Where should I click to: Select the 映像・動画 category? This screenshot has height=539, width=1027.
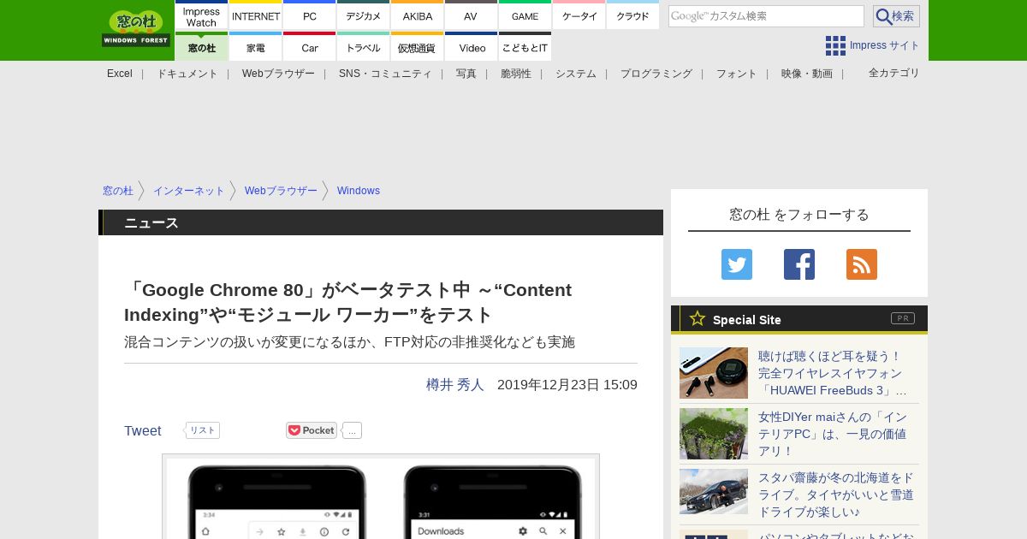(x=807, y=74)
